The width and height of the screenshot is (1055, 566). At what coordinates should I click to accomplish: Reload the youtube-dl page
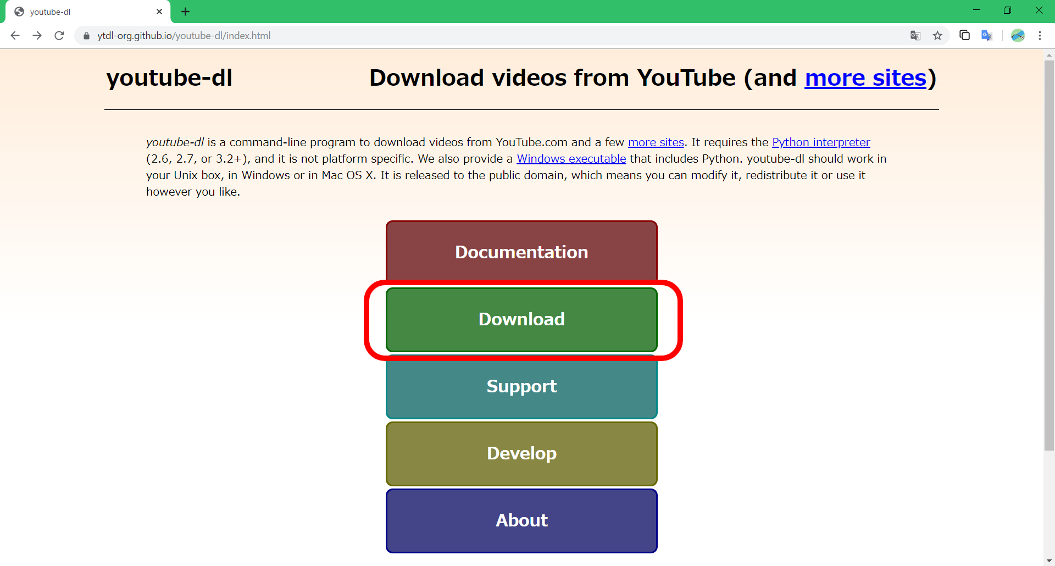click(59, 36)
